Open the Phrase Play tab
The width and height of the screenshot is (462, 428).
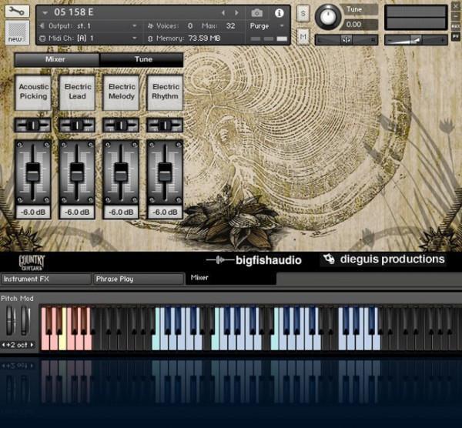coord(137,279)
